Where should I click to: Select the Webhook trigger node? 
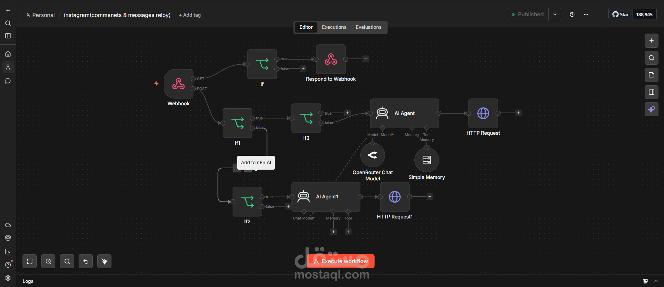coord(179,84)
